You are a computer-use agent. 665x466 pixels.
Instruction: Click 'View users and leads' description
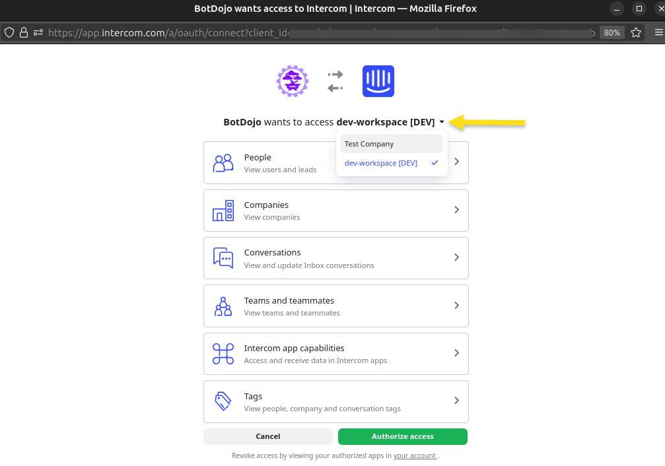(x=281, y=170)
